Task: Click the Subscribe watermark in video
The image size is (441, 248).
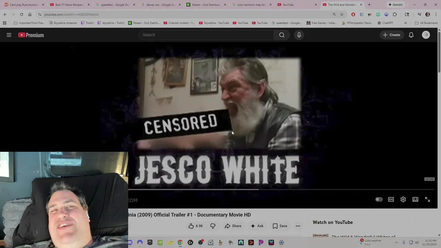Action: click(x=429, y=179)
